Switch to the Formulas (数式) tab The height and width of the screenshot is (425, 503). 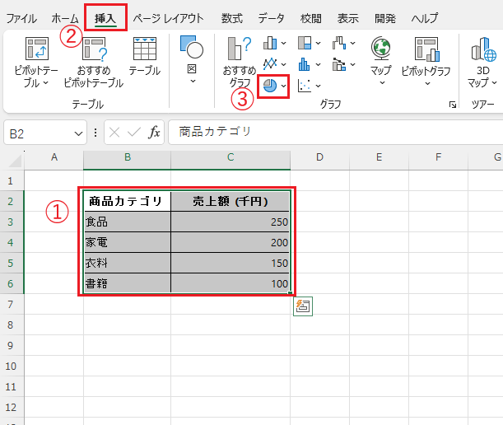(232, 18)
